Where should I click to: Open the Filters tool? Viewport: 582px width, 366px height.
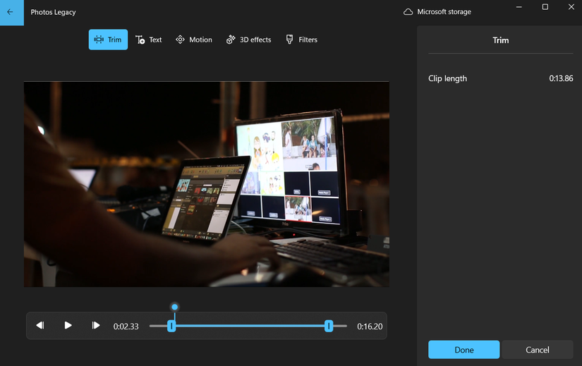click(x=301, y=39)
